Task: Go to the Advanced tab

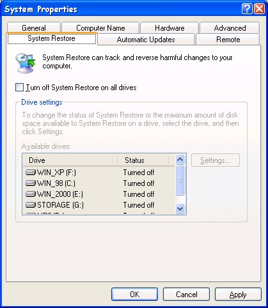Action: click(x=230, y=27)
